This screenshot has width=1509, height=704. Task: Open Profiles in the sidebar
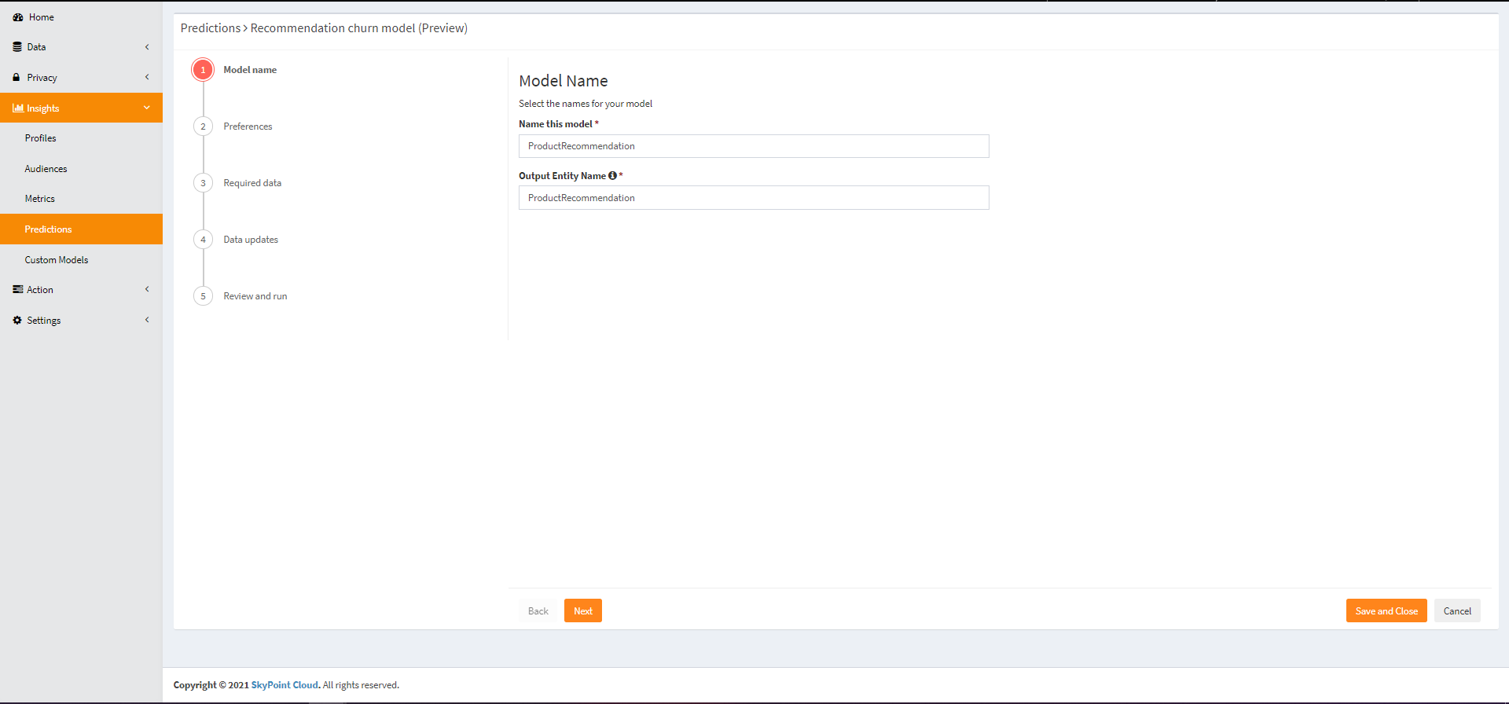tap(40, 138)
